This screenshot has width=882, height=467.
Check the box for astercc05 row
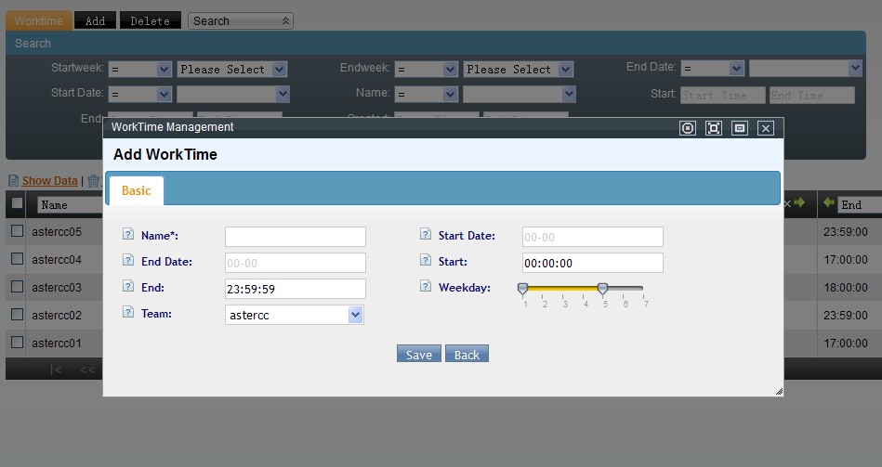[x=17, y=231]
